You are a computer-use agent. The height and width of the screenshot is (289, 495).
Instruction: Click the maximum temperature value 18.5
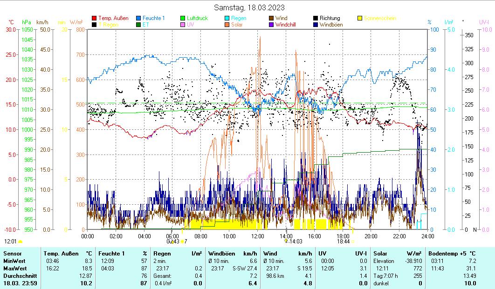[x=87, y=269]
